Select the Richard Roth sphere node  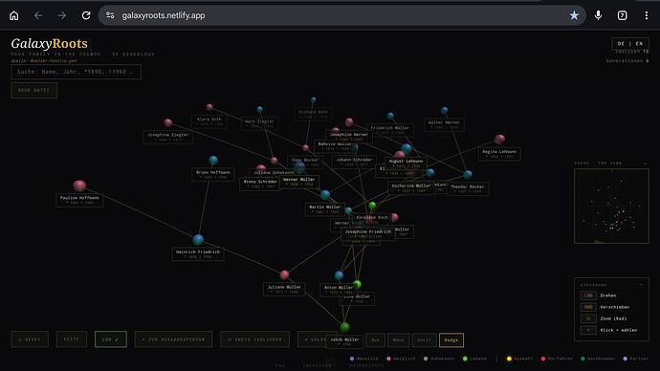313,100
